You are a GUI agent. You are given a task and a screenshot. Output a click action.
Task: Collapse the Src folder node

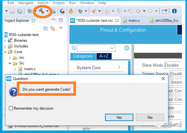(10, 63)
